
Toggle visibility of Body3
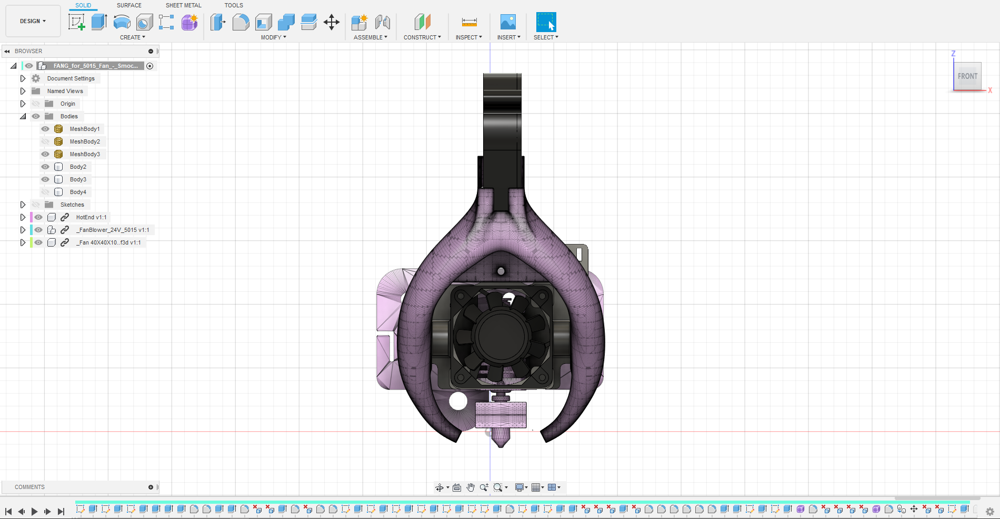click(x=45, y=179)
